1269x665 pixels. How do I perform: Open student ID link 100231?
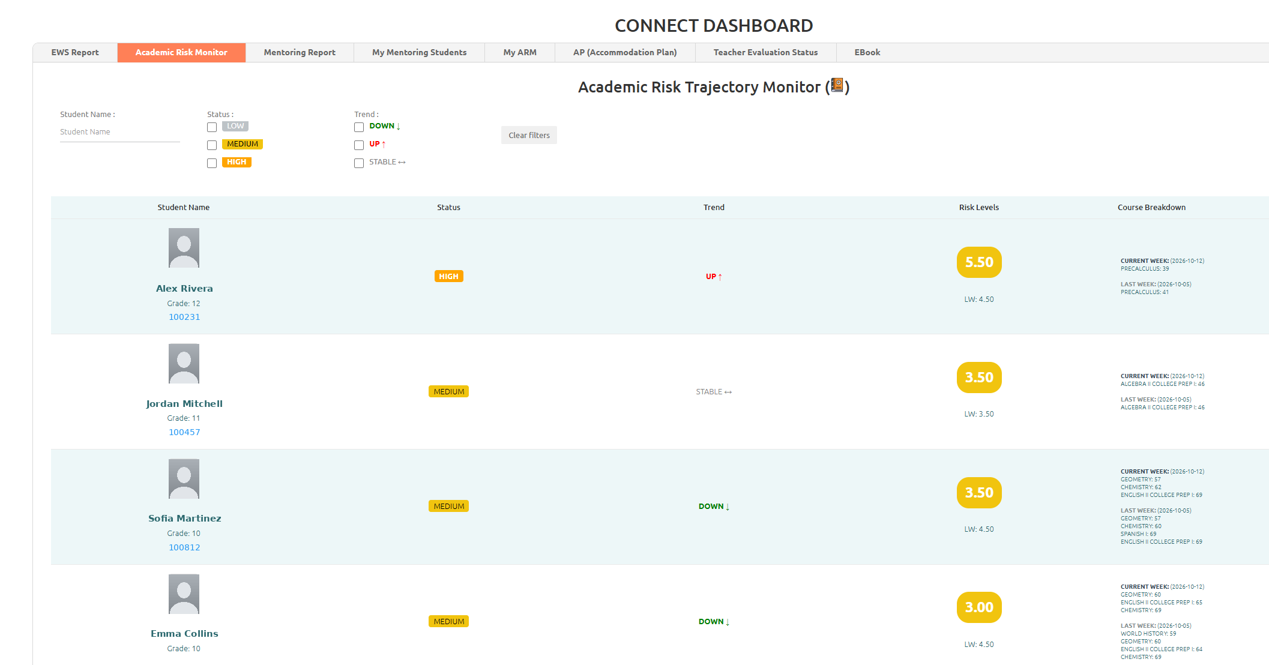point(184,317)
